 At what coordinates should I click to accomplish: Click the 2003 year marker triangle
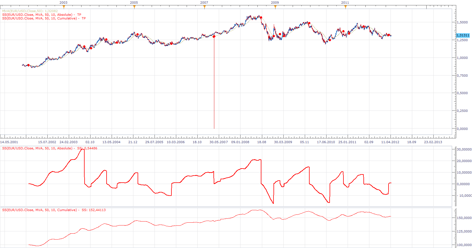pos(64,7)
